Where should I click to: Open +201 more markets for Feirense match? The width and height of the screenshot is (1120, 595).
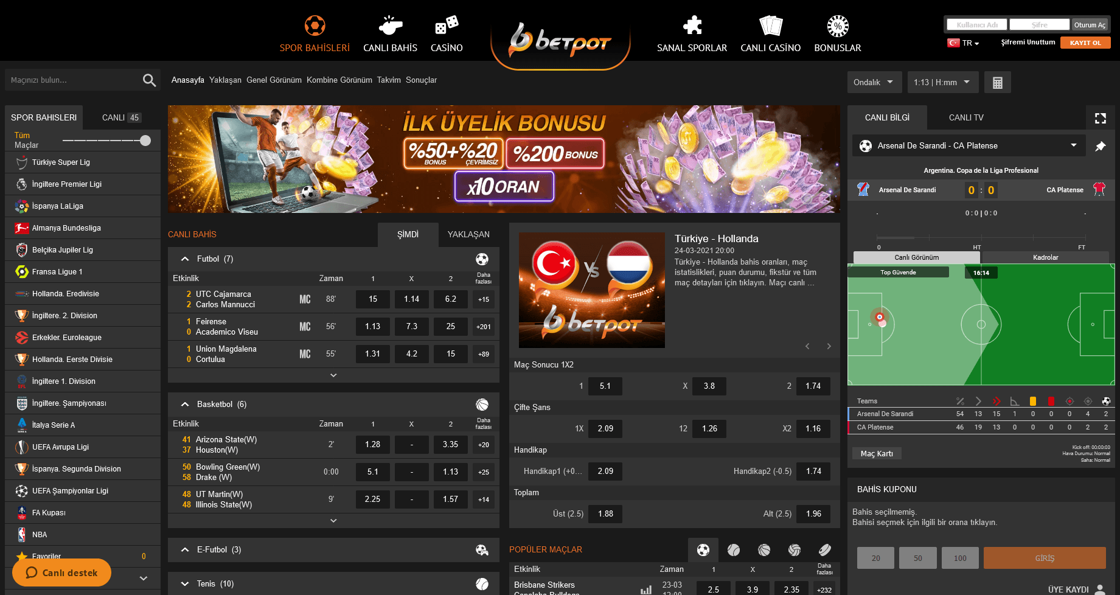tap(483, 327)
